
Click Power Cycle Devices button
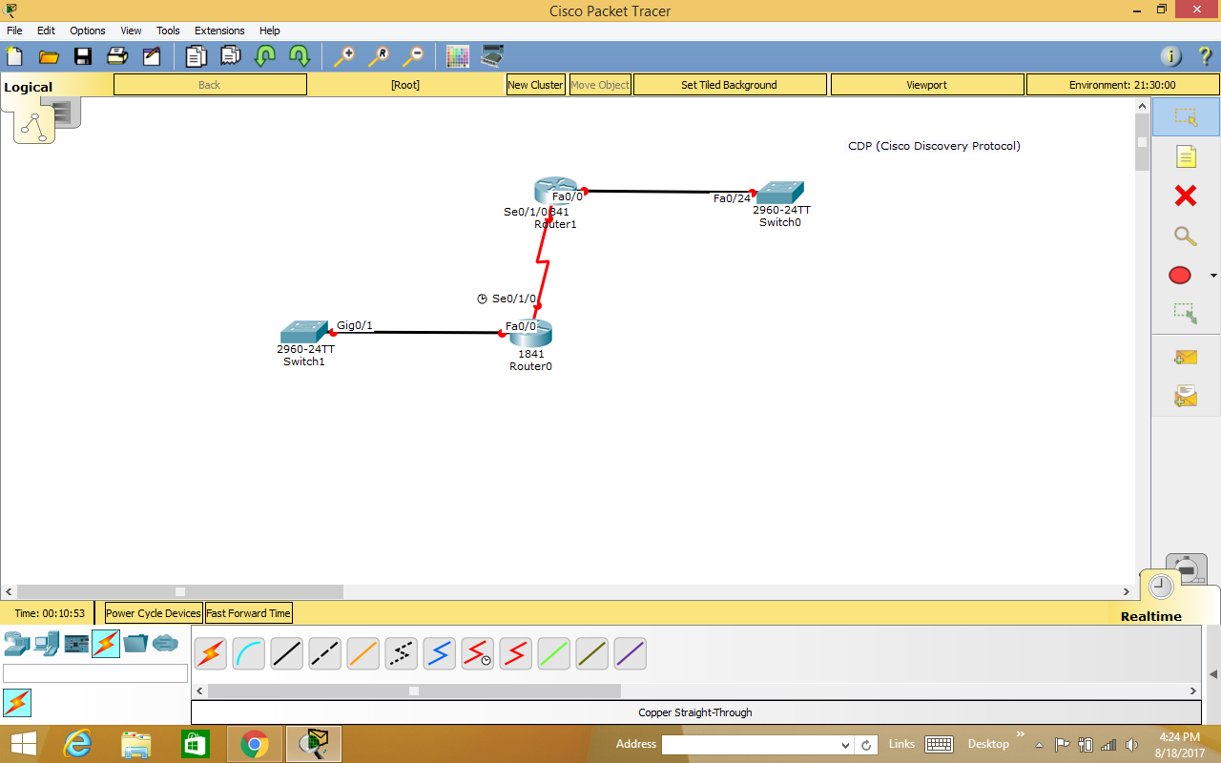154,613
